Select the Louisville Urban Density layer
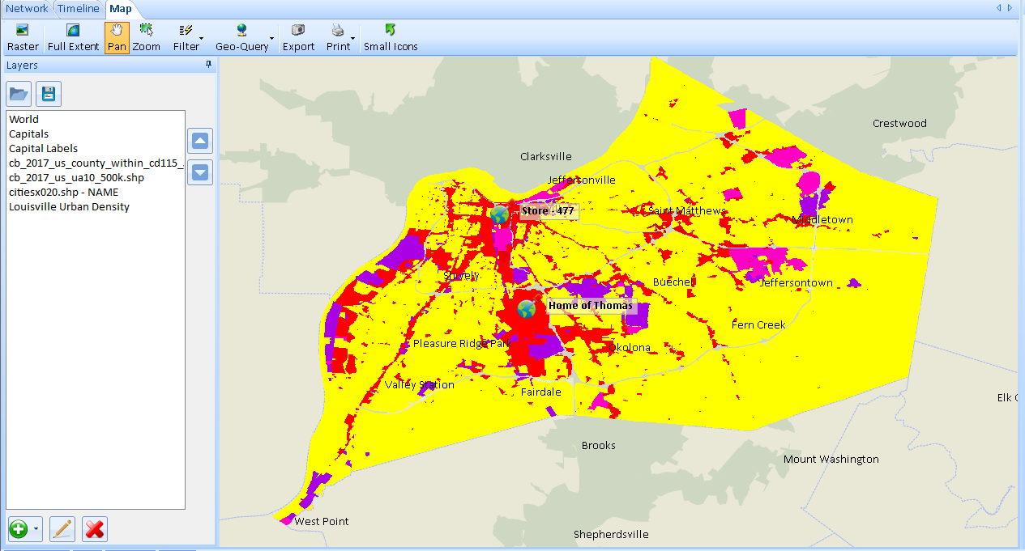The width and height of the screenshot is (1025, 551). point(68,206)
